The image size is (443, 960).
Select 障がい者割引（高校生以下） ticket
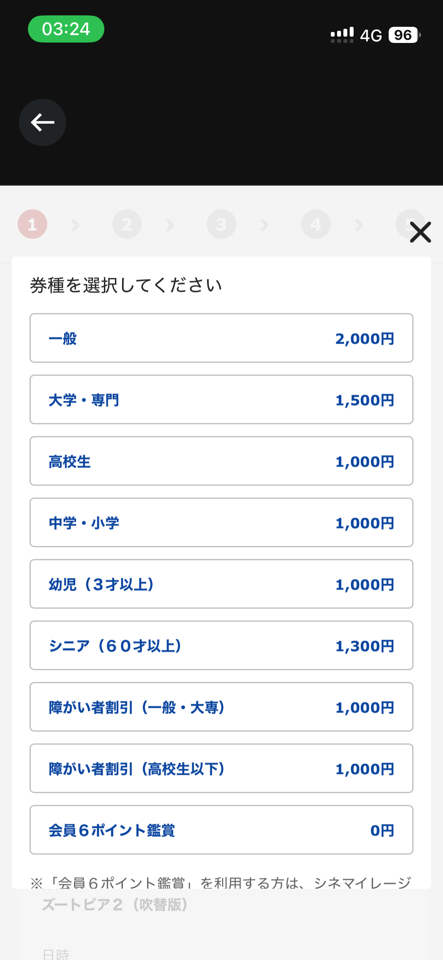(x=221, y=768)
